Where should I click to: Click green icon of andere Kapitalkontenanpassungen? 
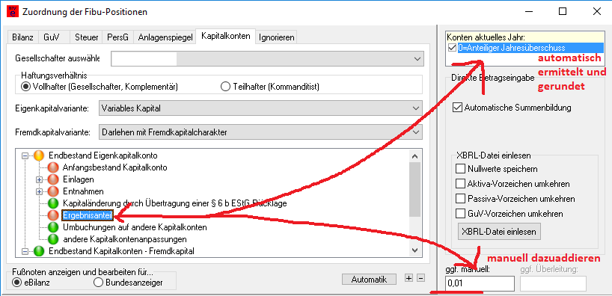tap(52, 238)
